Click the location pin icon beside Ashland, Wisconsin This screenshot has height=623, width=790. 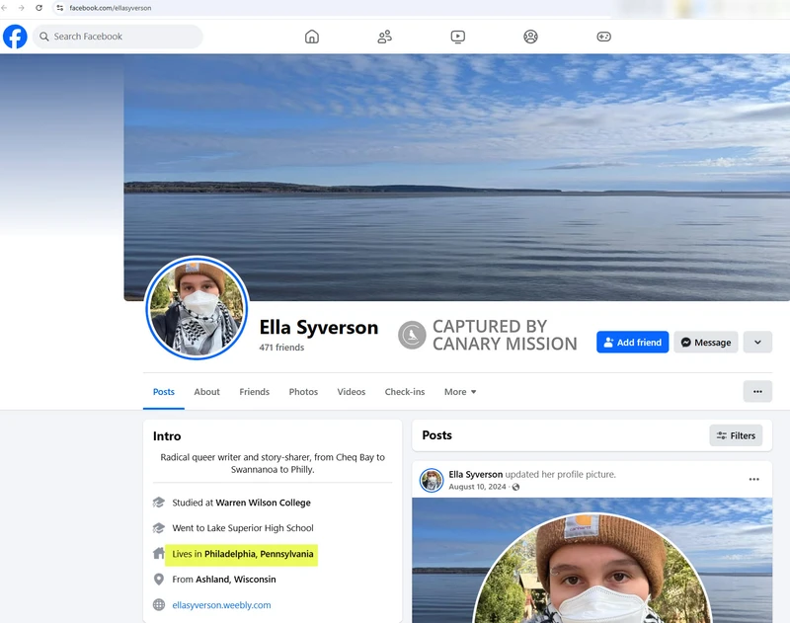pyautogui.click(x=159, y=580)
